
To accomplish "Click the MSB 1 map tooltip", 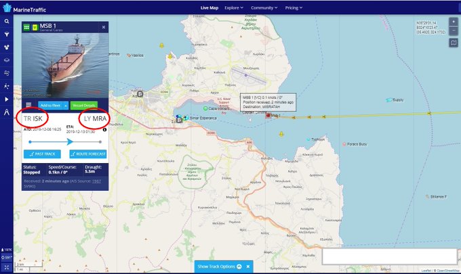I will pos(268,102).
